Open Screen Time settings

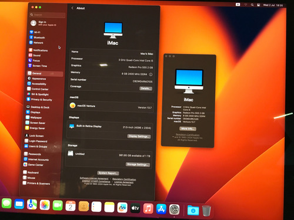38,66
